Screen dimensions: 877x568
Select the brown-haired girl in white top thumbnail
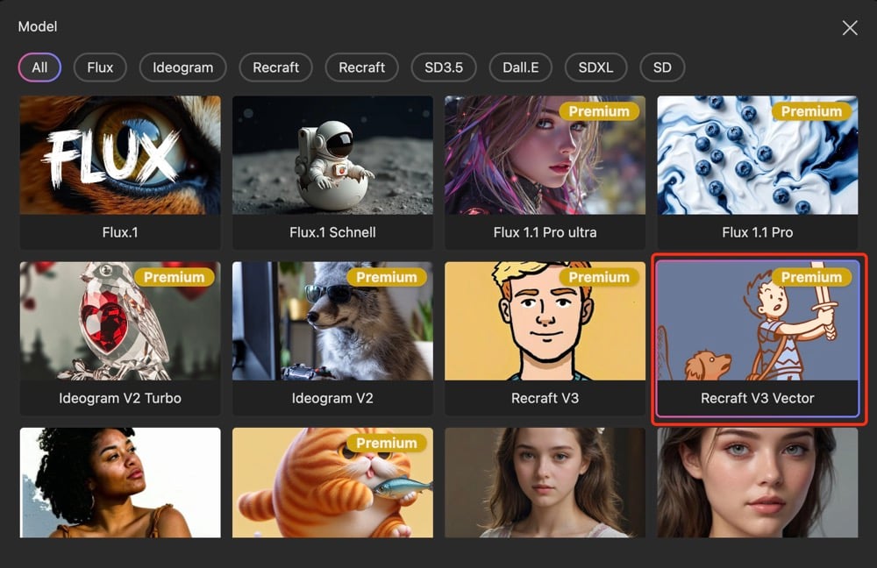[545, 483]
